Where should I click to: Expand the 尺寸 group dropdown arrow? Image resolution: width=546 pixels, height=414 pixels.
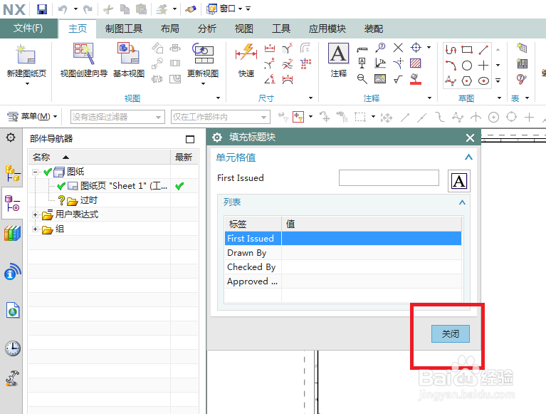310,98
